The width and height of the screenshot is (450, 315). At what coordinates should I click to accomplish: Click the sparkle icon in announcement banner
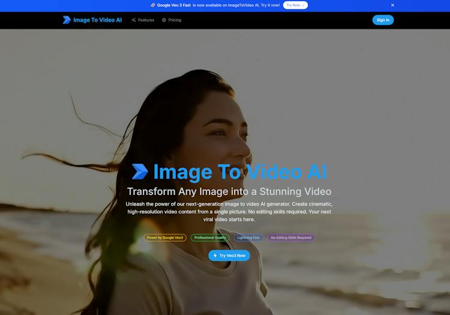pyautogui.click(x=152, y=5)
